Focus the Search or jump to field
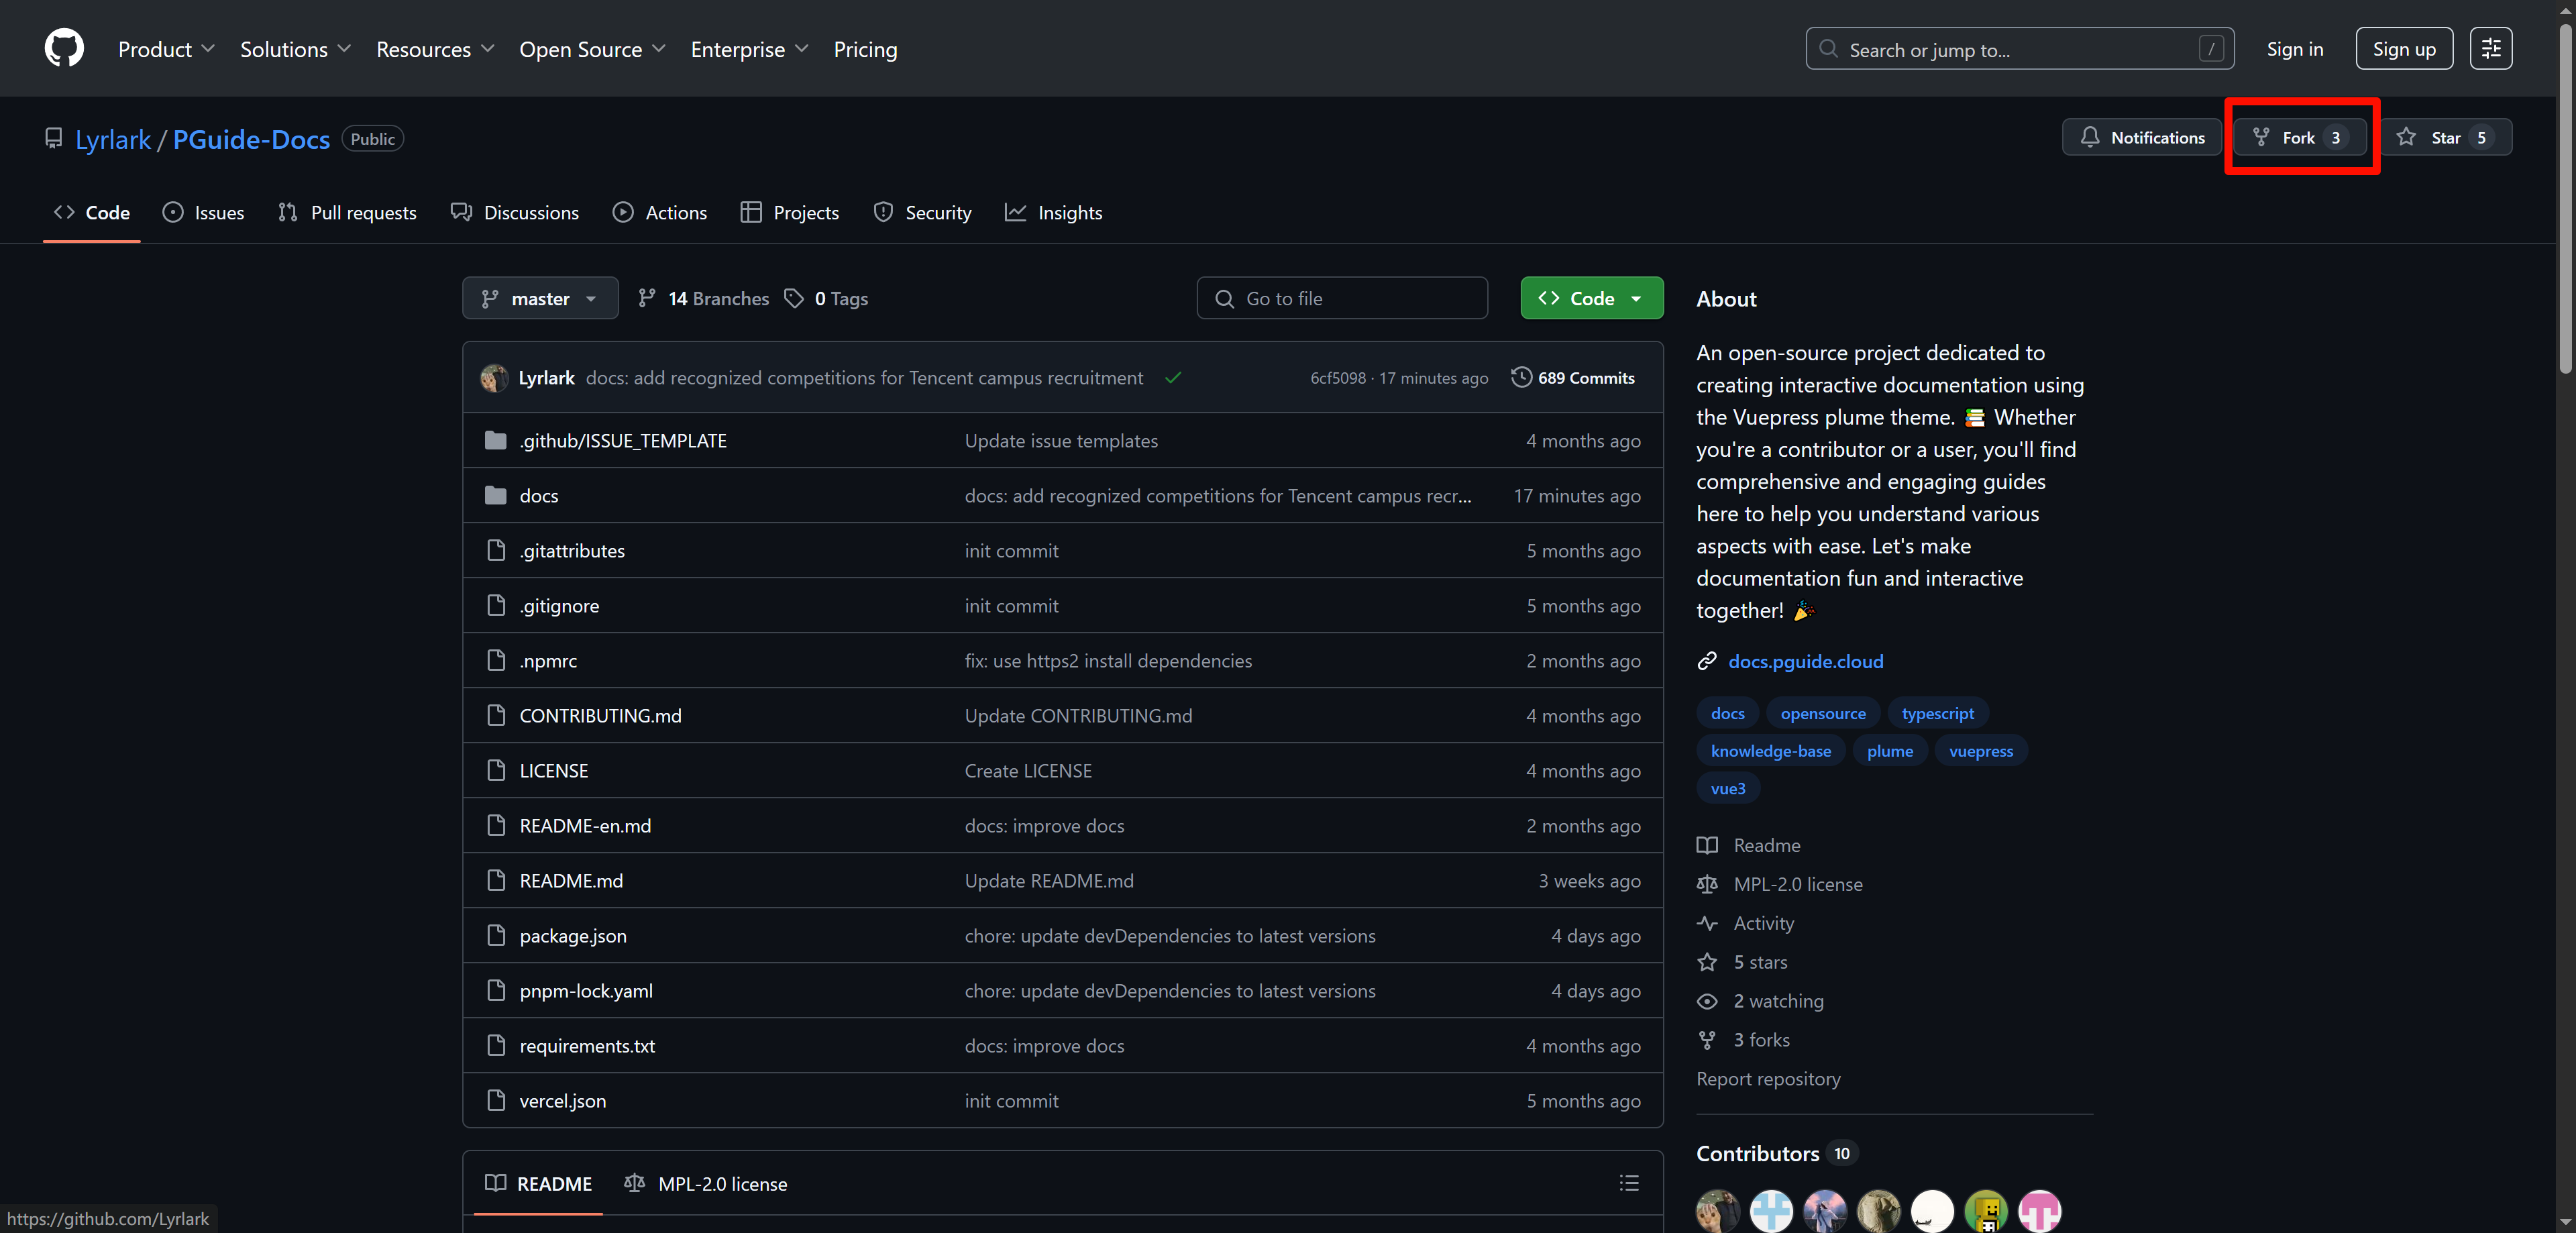This screenshot has width=2576, height=1233. point(2019,49)
